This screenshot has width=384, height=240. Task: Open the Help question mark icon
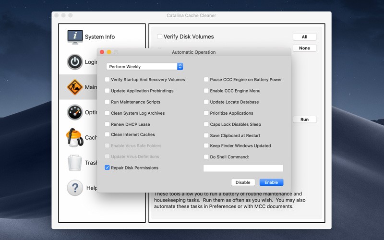(75, 188)
